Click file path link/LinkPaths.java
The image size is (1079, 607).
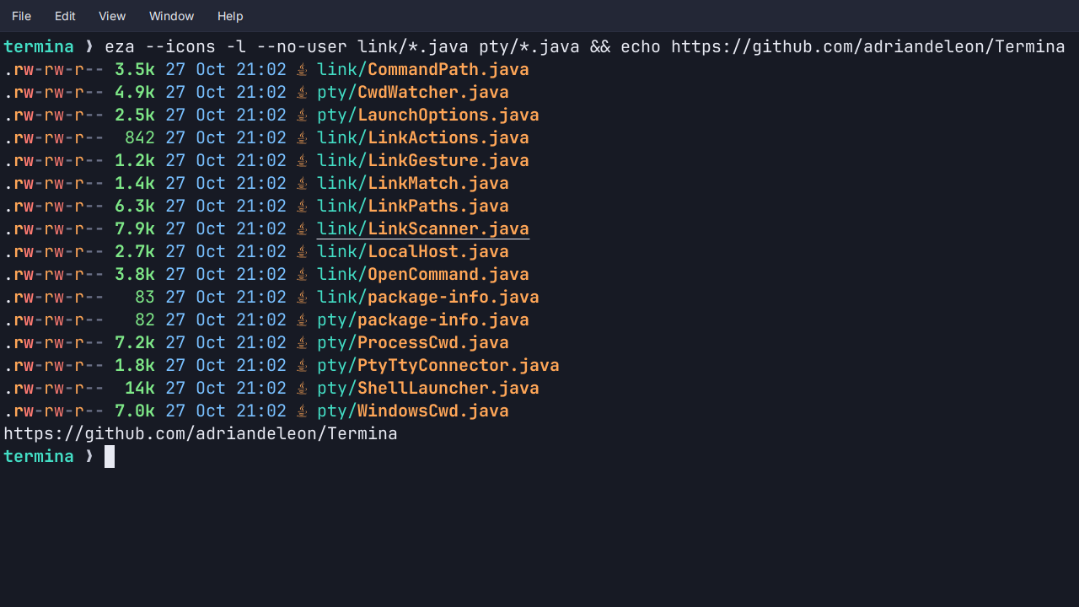(x=413, y=206)
